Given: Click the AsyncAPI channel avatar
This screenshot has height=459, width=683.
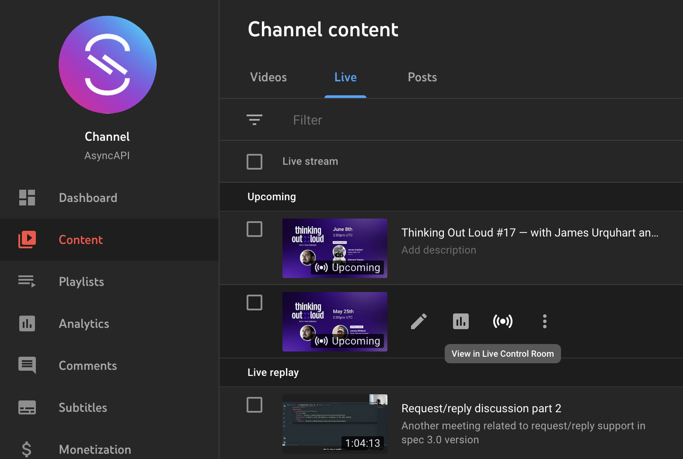Looking at the screenshot, I should tap(108, 65).
